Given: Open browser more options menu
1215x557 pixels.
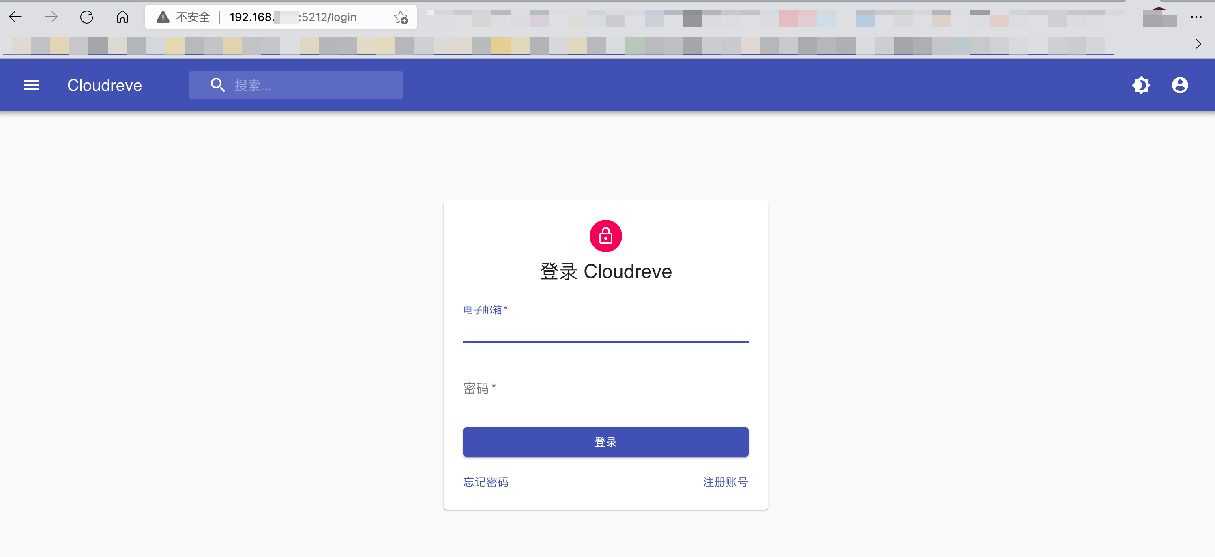Looking at the screenshot, I should click(x=1196, y=17).
